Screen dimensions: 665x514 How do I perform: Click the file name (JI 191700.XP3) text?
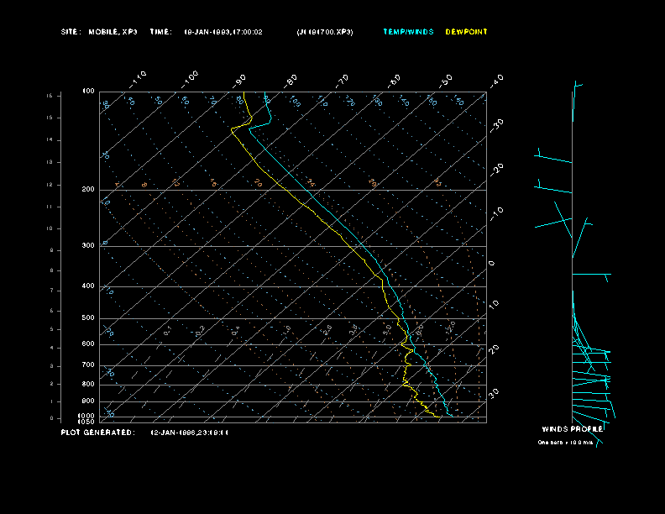(x=325, y=32)
